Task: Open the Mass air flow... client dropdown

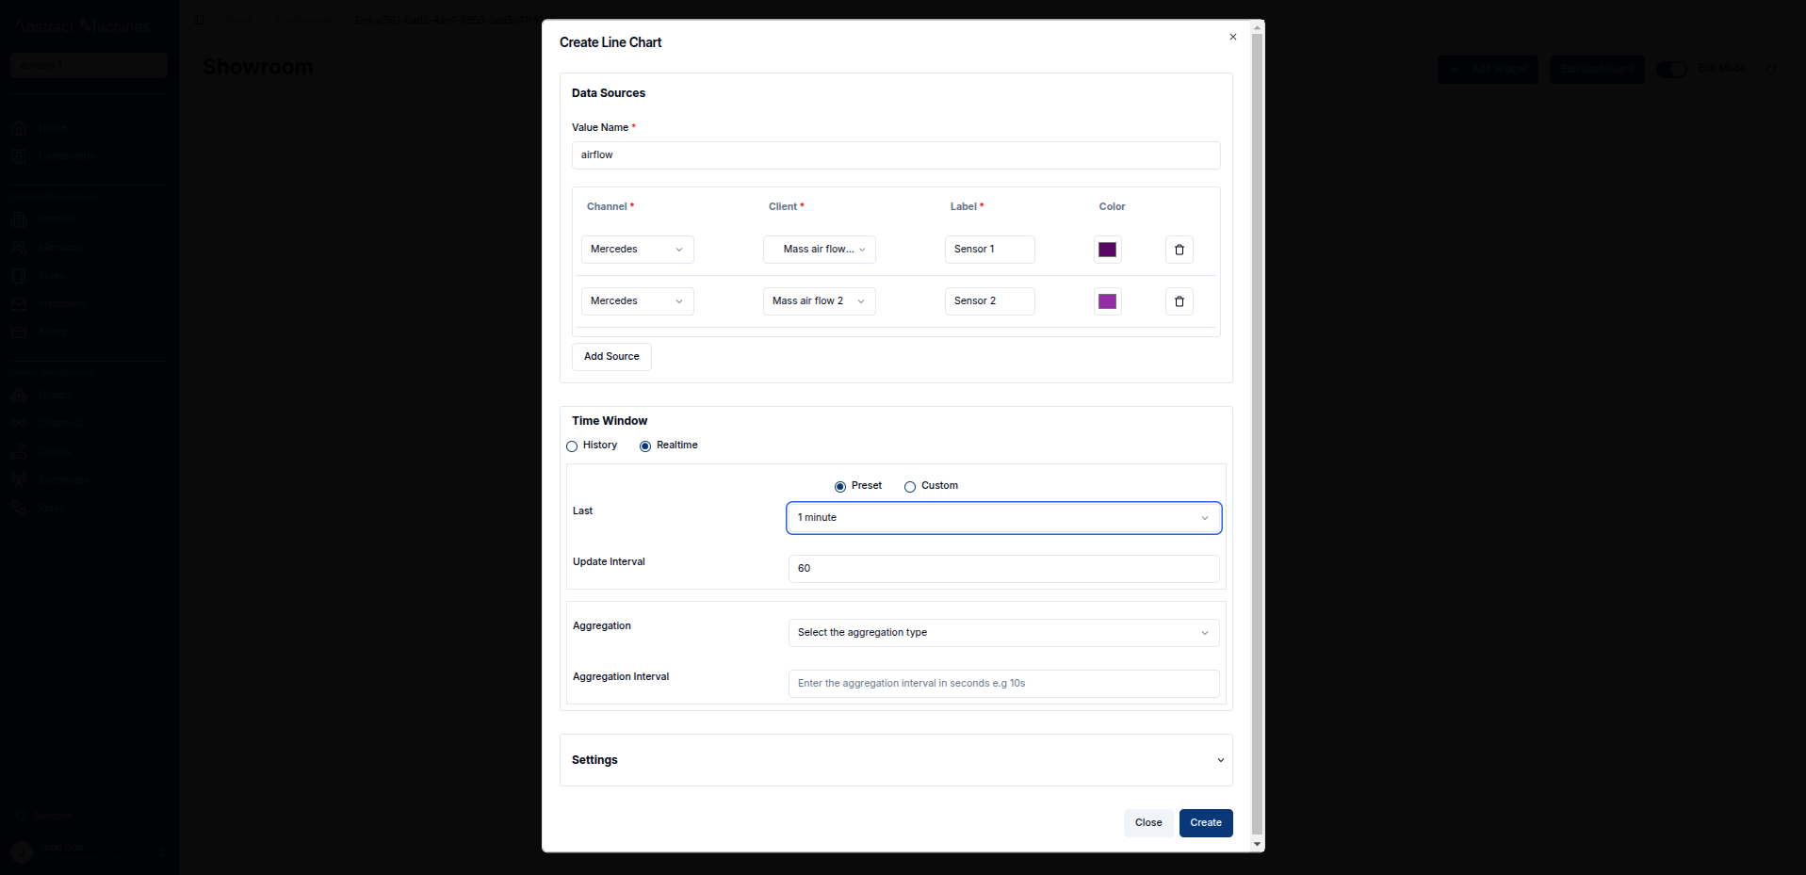Action: [x=820, y=250]
